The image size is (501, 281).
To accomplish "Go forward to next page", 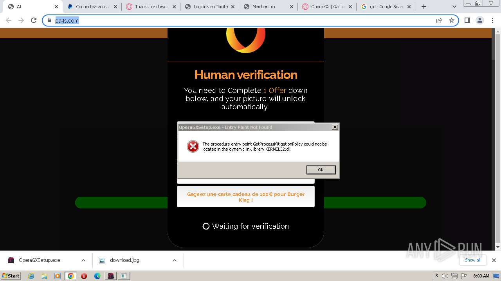I will [21, 20].
